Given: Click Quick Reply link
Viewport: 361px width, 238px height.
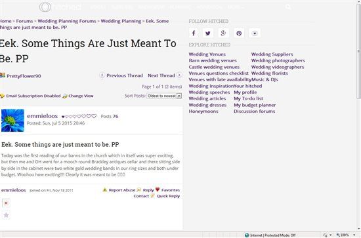Looking at the screenshot, I should pos(168,196).
